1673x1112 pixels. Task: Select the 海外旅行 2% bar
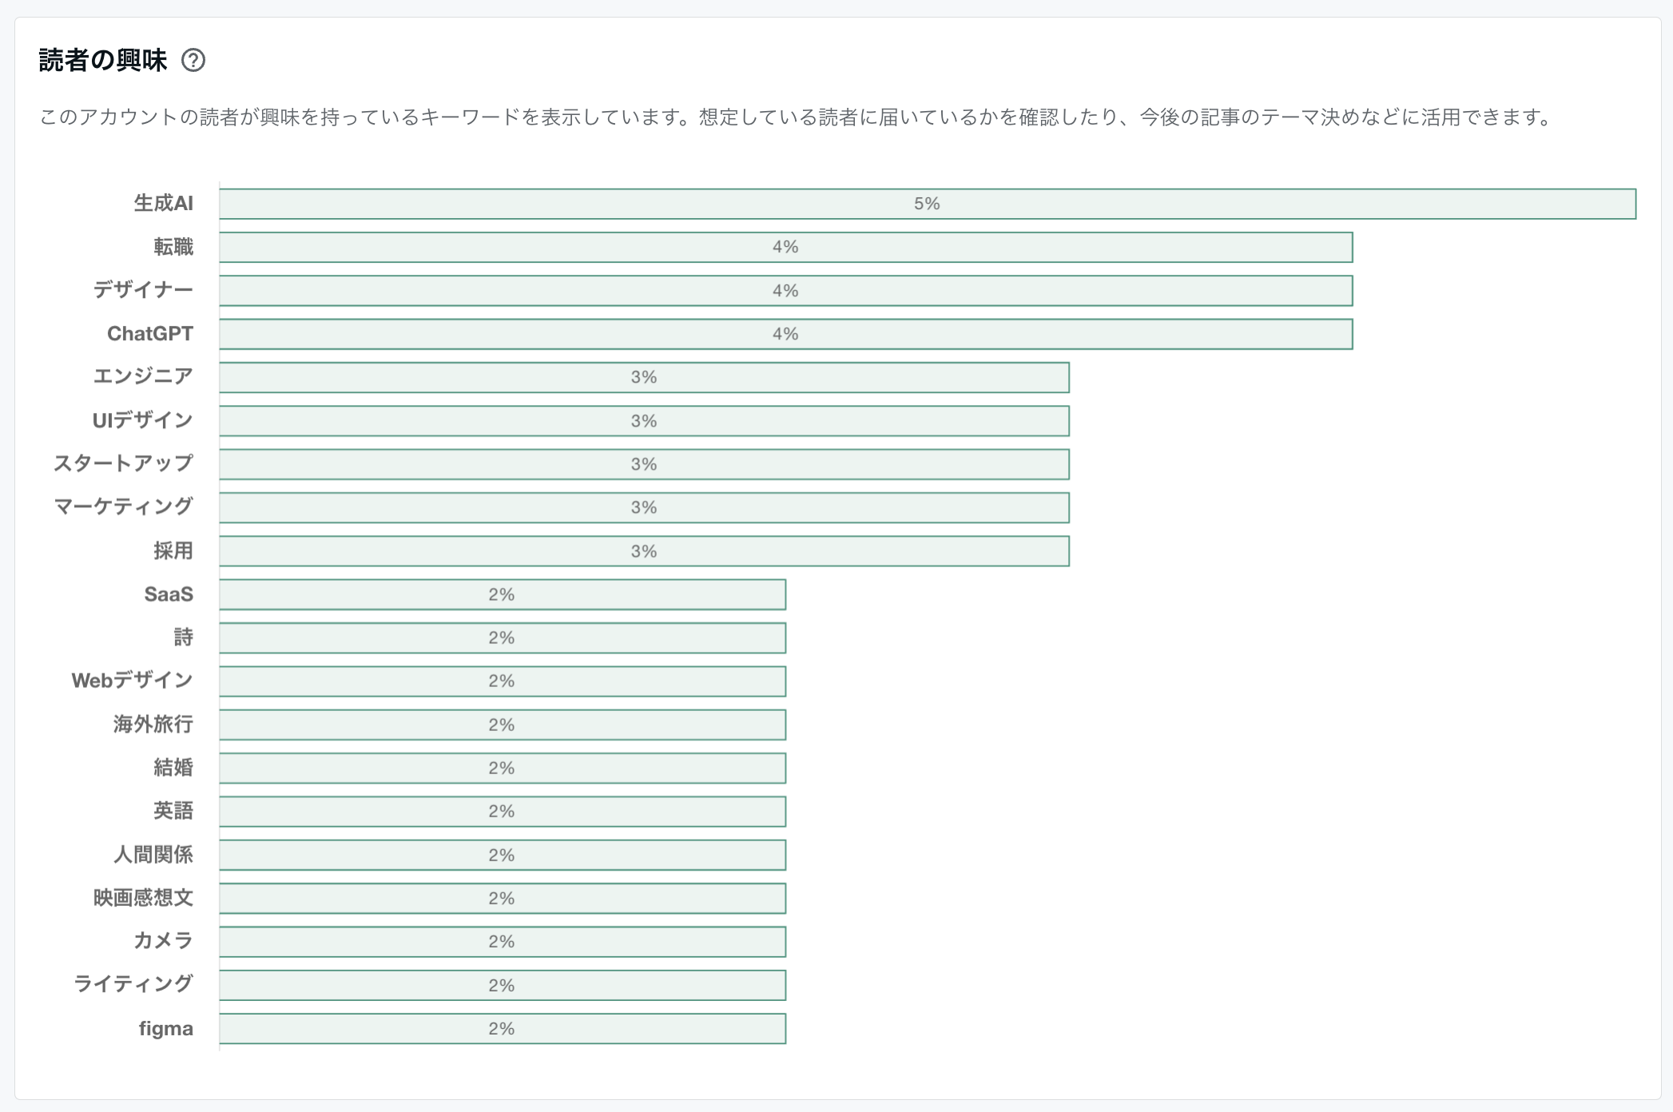503,725
